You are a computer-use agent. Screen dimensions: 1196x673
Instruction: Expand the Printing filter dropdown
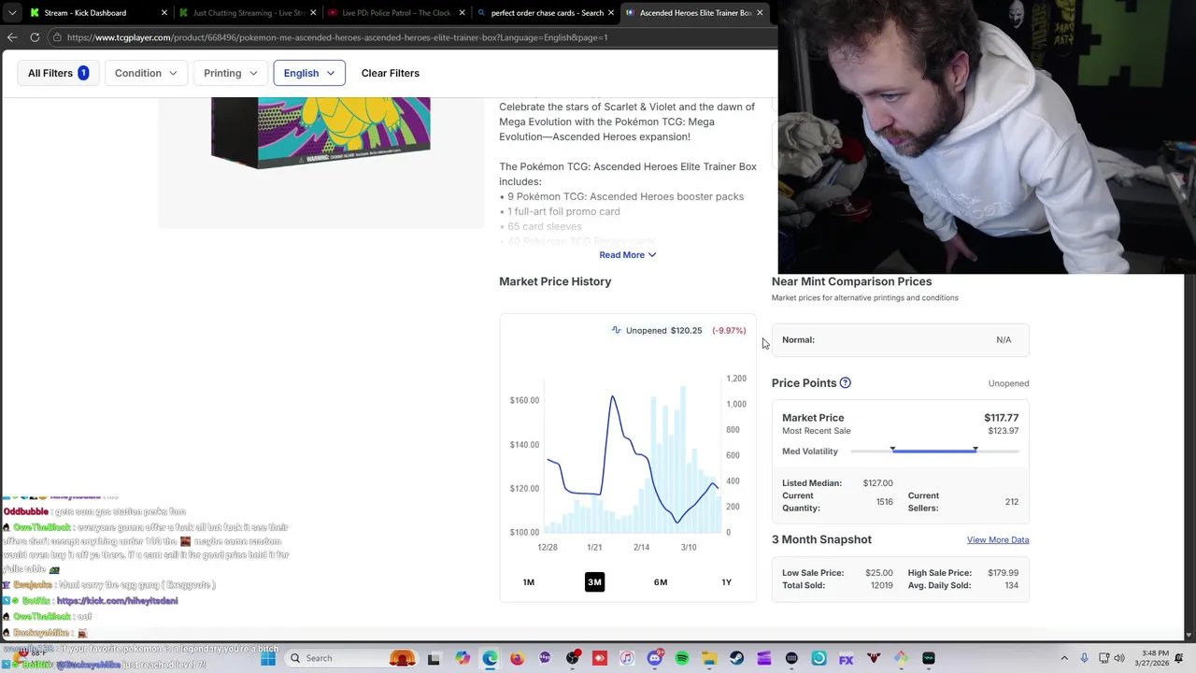(x=230, y=73)
